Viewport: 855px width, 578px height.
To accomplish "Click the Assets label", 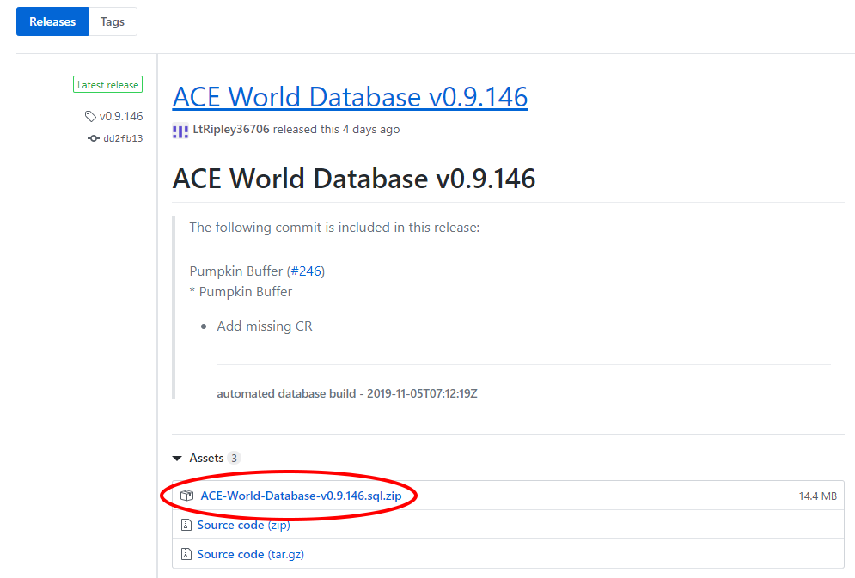I will click(x=207, y=458).
